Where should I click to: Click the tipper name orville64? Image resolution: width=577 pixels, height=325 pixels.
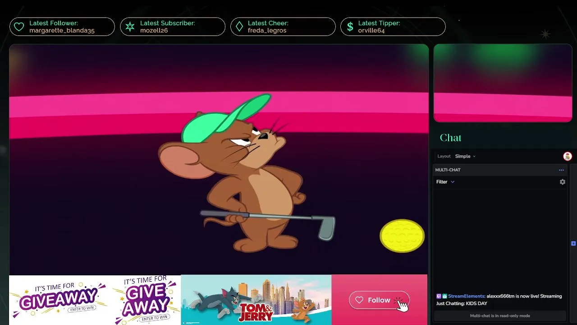pos(372,31)
